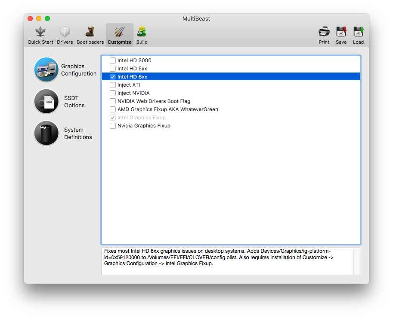
Task: Toggle the Inject NVIDIA checkbox
Action: [113, 93]
